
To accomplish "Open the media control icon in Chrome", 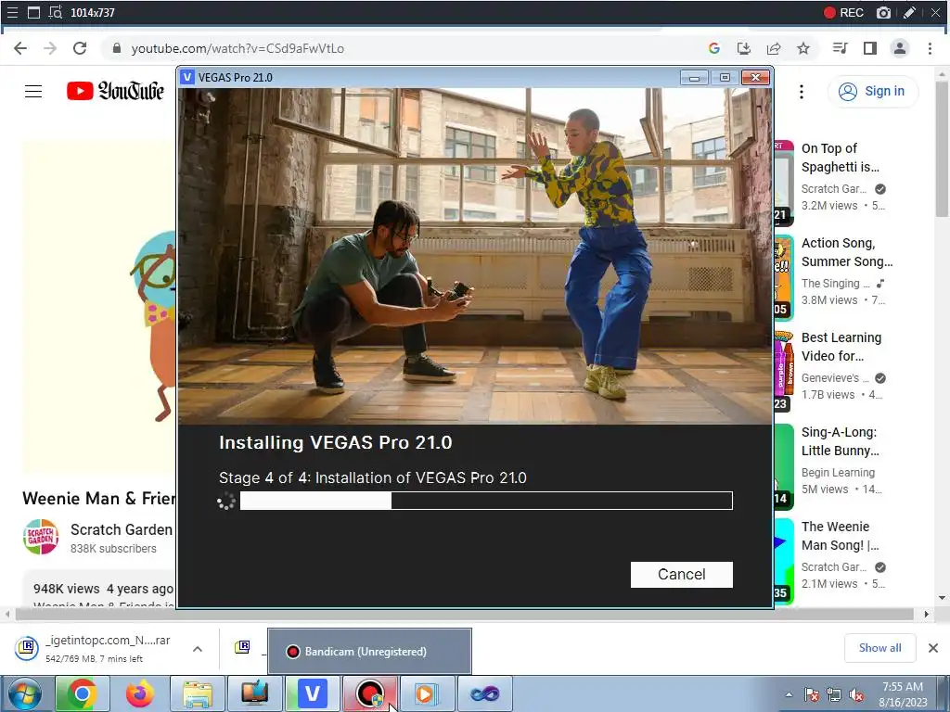I will pos(841,48).
